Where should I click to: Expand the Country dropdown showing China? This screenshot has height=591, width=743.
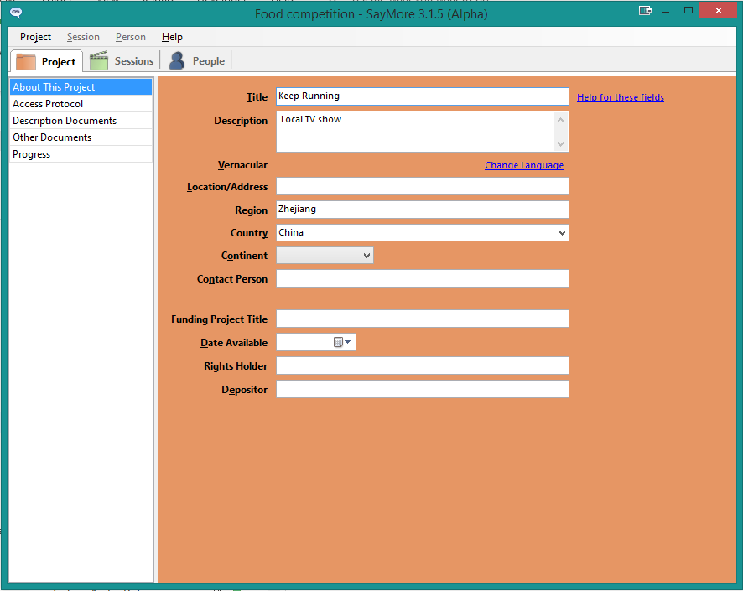562,232
